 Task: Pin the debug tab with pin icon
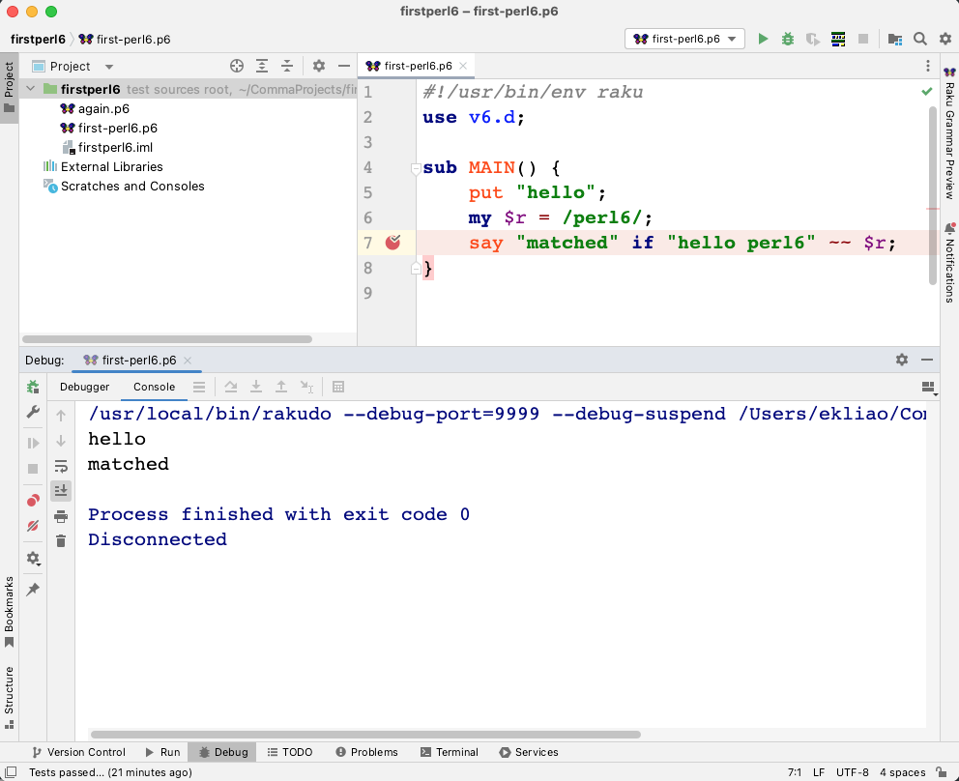pos(33,590)
